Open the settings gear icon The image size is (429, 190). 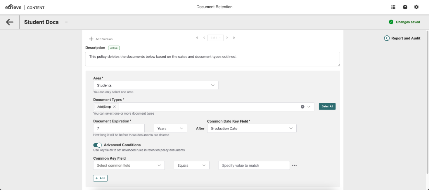pos(416,7)
